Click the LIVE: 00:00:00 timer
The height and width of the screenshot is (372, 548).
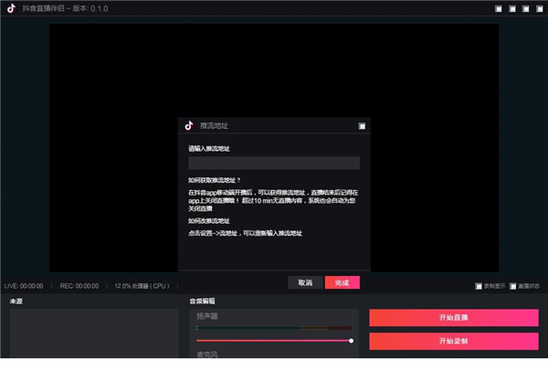click(x=24, y=286)
